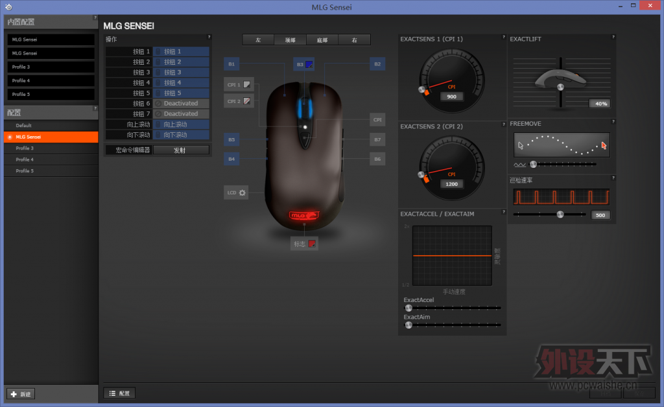Click the CPI 1 color swatch

[247, 85]
